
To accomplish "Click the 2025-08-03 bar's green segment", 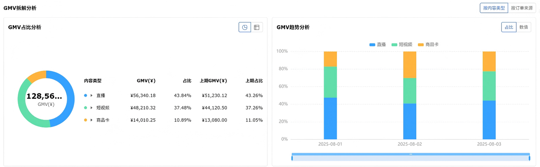I will coord(489,86).
